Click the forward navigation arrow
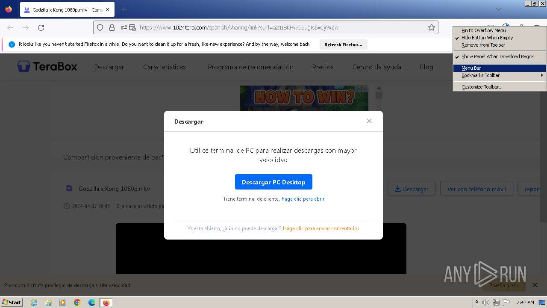Image resolution: width=547 pixels, height=308 pixels. click(26, 27)
